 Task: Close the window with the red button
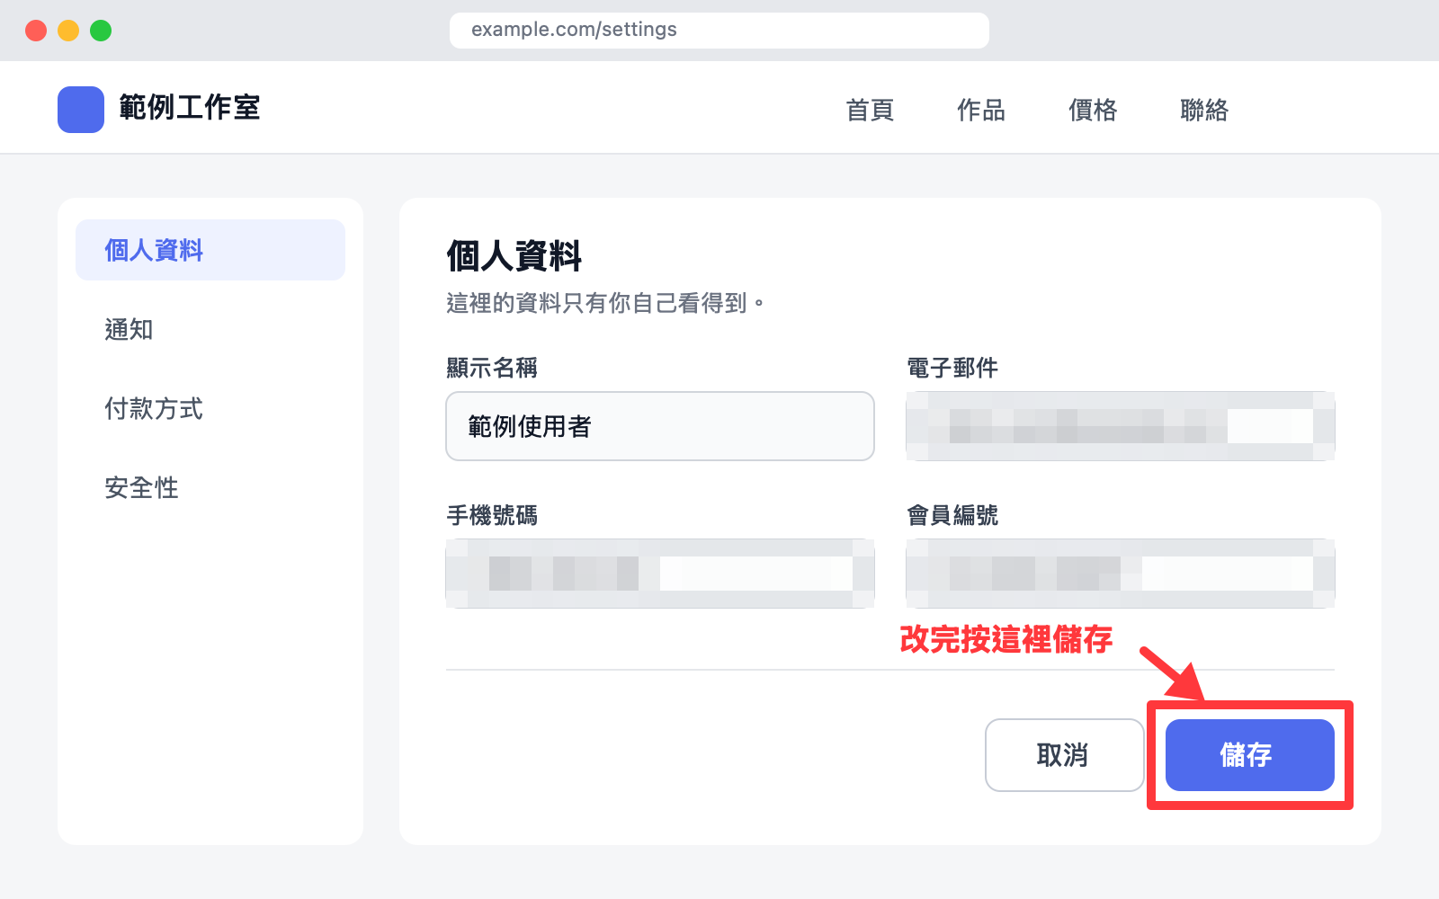pos(36,31)
